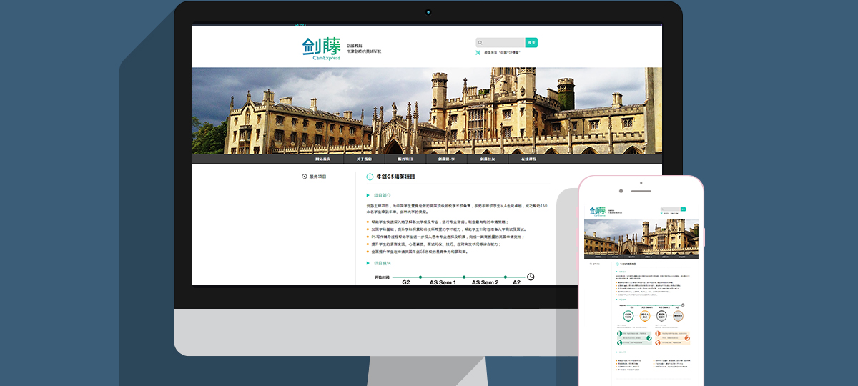Collapse the 项目模块 section triangle
This screenshot has height=386, width=858.
tap(368, 263)
